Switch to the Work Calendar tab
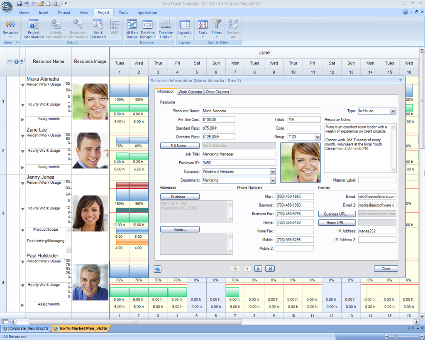 click(x=190, y=92)
